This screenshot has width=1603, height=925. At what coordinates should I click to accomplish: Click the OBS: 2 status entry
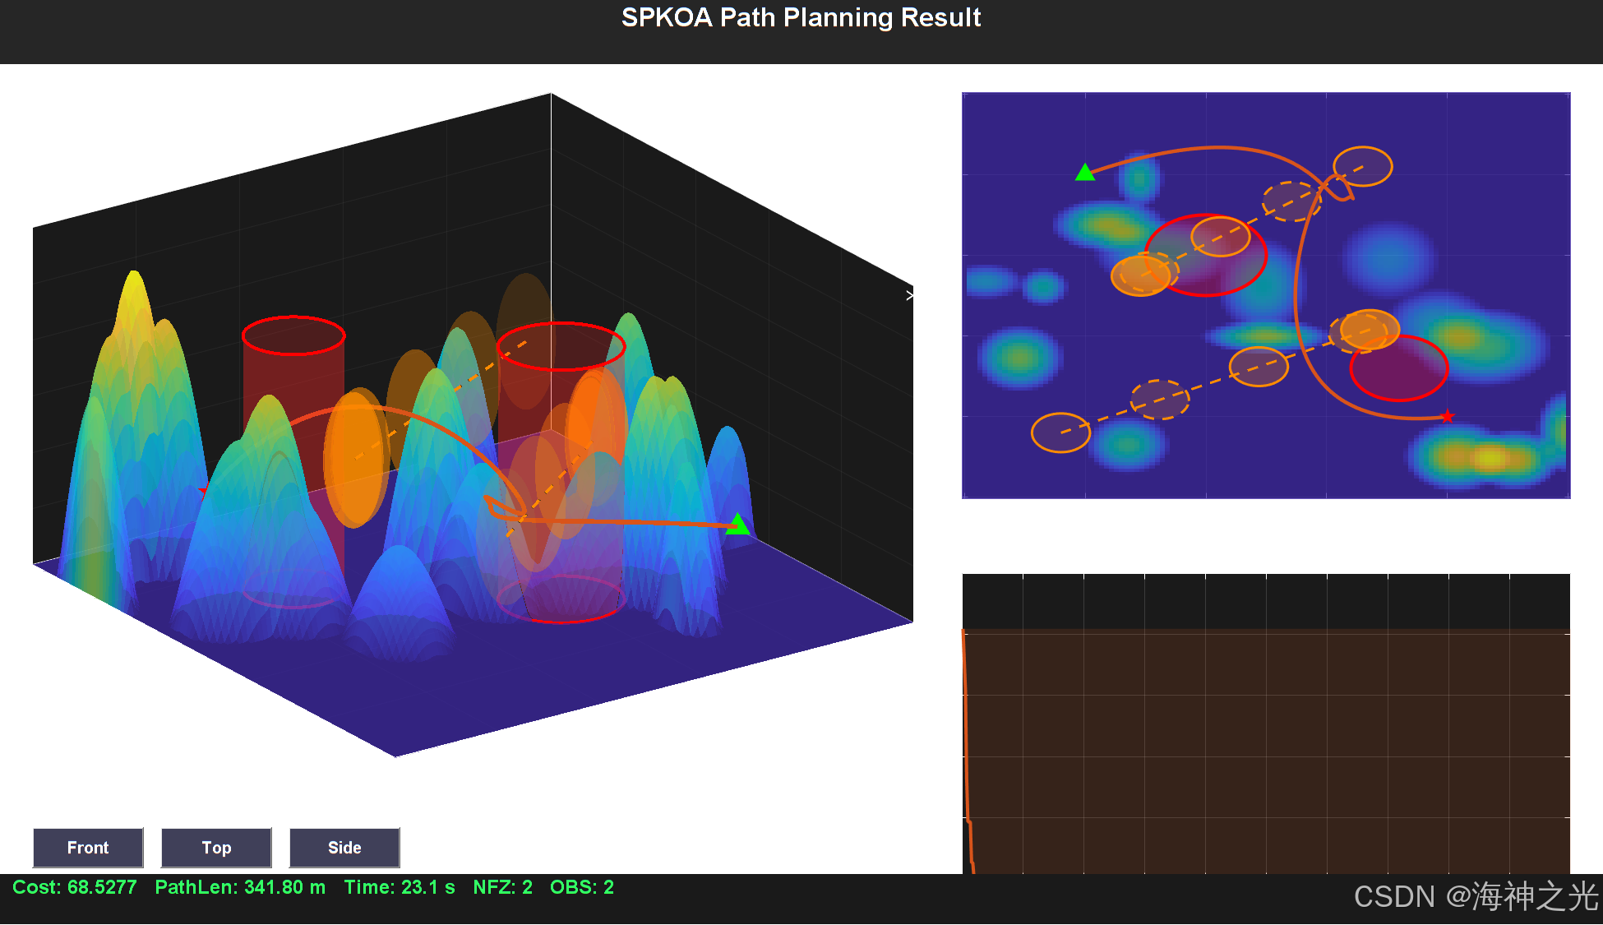582,887
